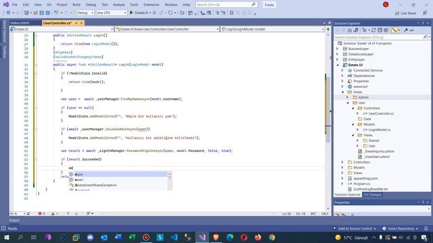Click Sync with Active Document icon

[x=356, y=30]
